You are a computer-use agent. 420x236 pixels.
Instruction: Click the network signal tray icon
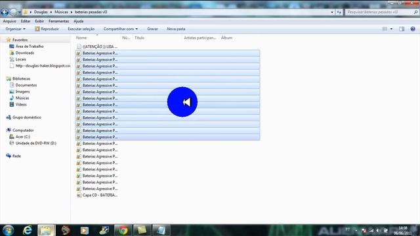(371, 230)
